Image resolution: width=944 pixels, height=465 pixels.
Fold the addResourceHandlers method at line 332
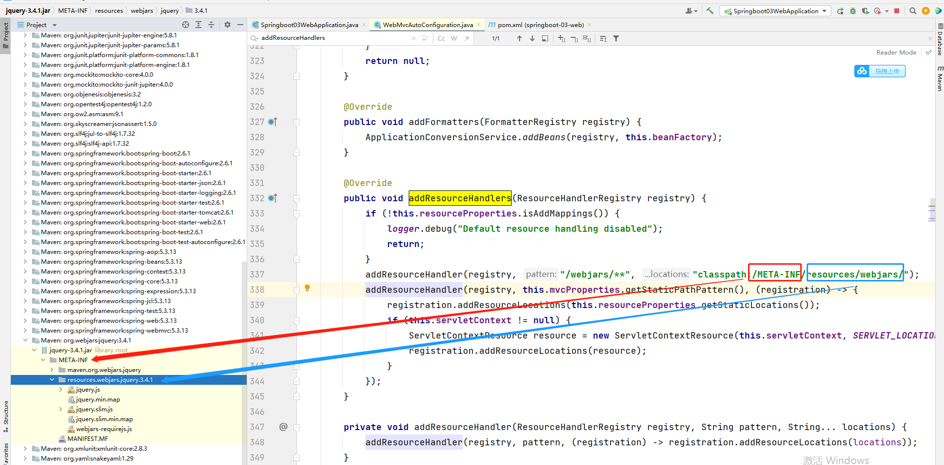click(296, 198)
